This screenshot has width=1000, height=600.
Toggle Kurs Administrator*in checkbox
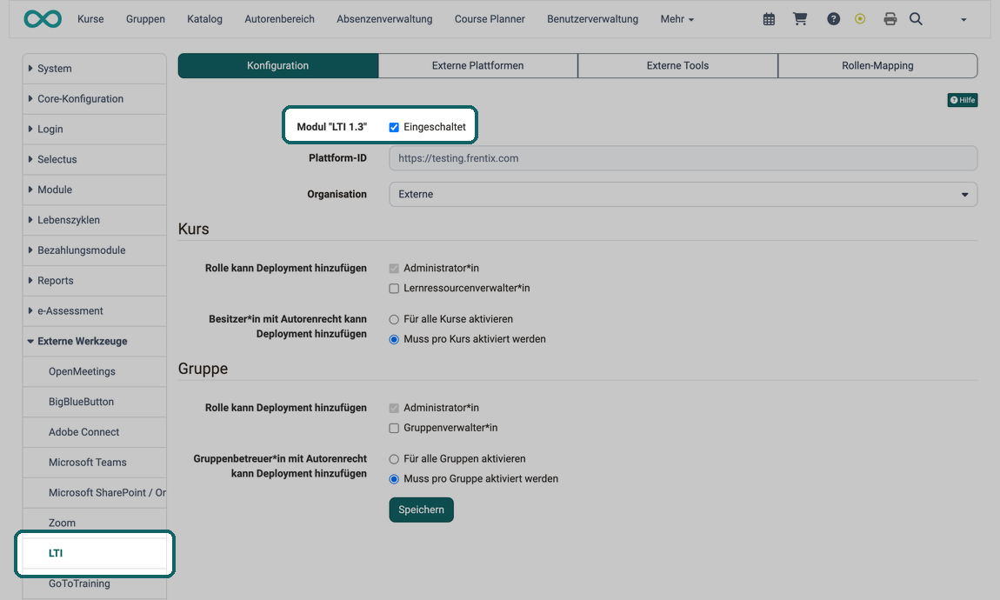tap(394, 269)
